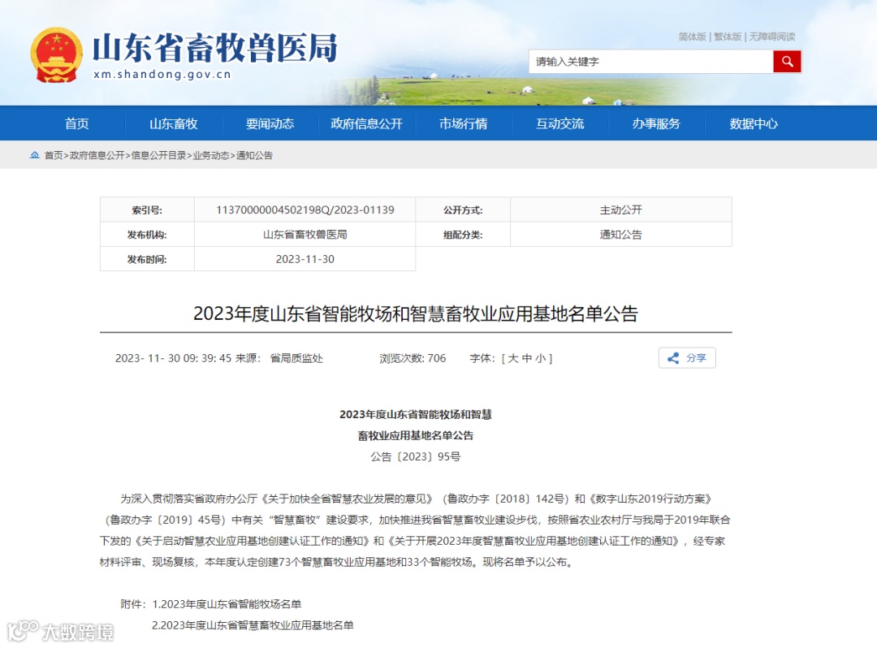Click 政府信息公开 breadcrumb link
This screenshot has width=877, height=648.
97,155
